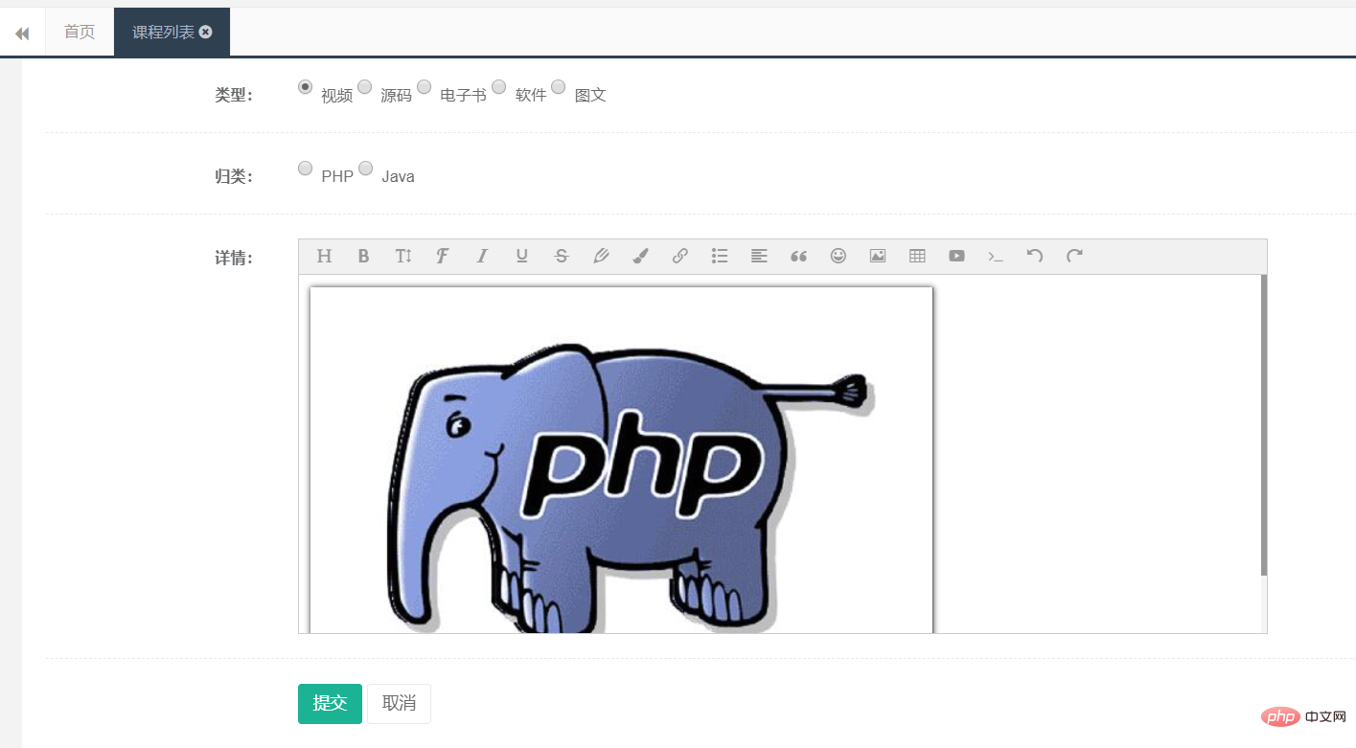Image resolution: width=1356 pixels, height=748 pixels.
Task: Open the text alignment icon
Action: (759, 256)
